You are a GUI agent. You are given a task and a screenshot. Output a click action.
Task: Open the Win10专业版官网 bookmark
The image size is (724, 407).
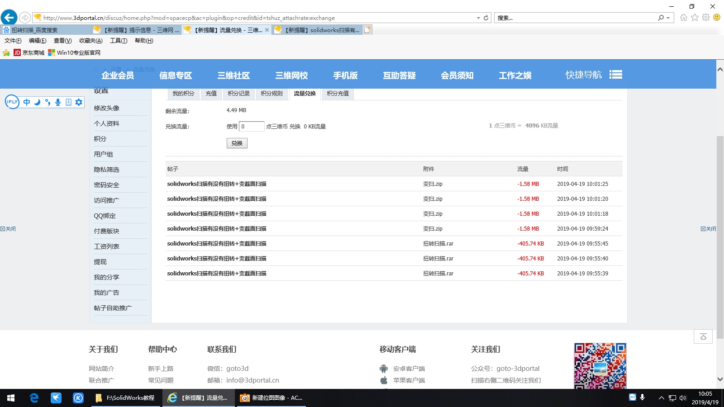coord(74,53)
